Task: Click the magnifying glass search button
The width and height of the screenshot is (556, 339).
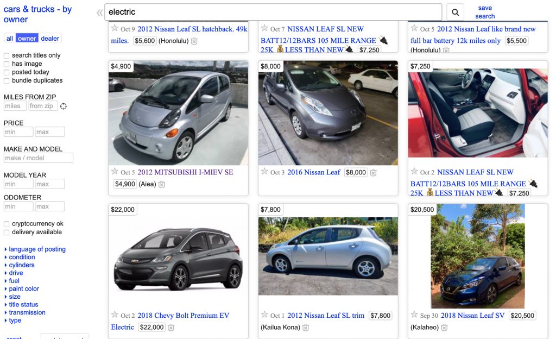Action: click(455, 12)
